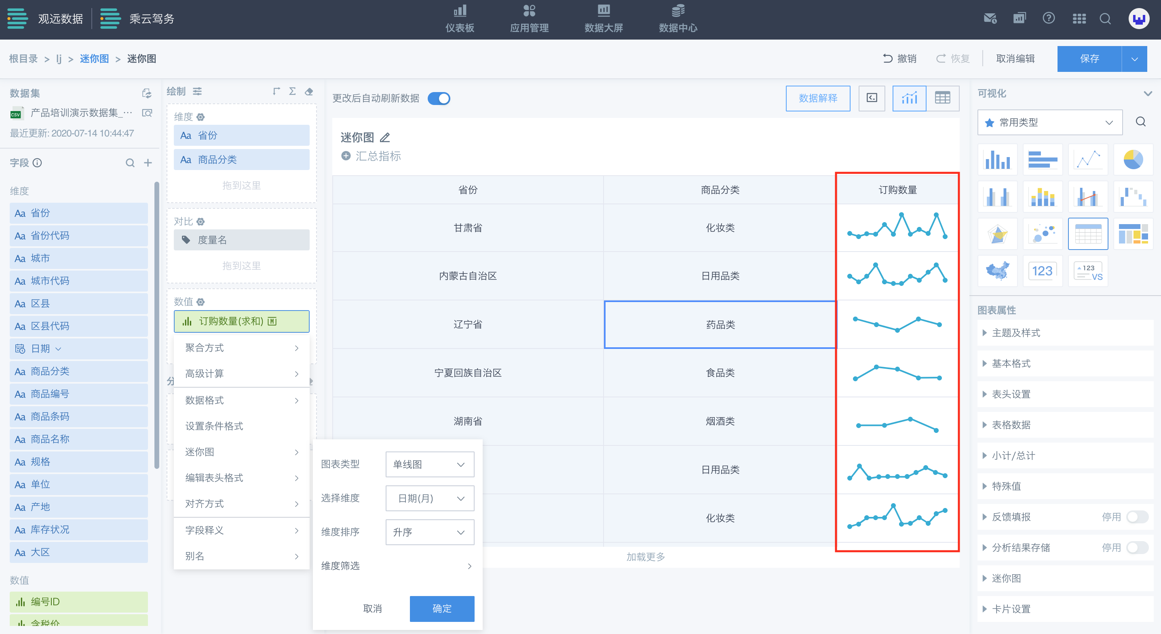Click the 数据解释 button
1161x634 pixels.
pos(817,98)
